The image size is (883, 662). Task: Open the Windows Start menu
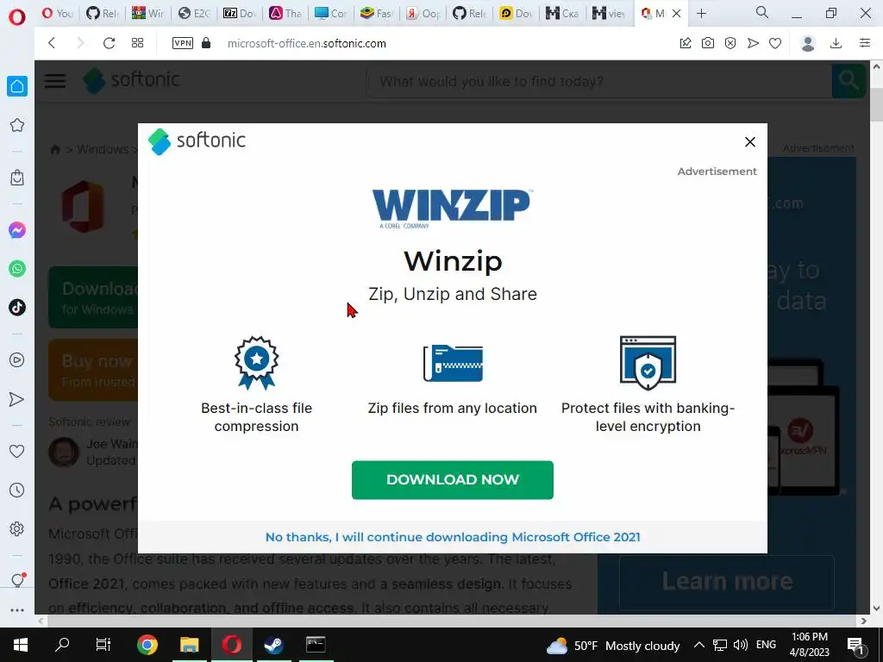point(21,645)
